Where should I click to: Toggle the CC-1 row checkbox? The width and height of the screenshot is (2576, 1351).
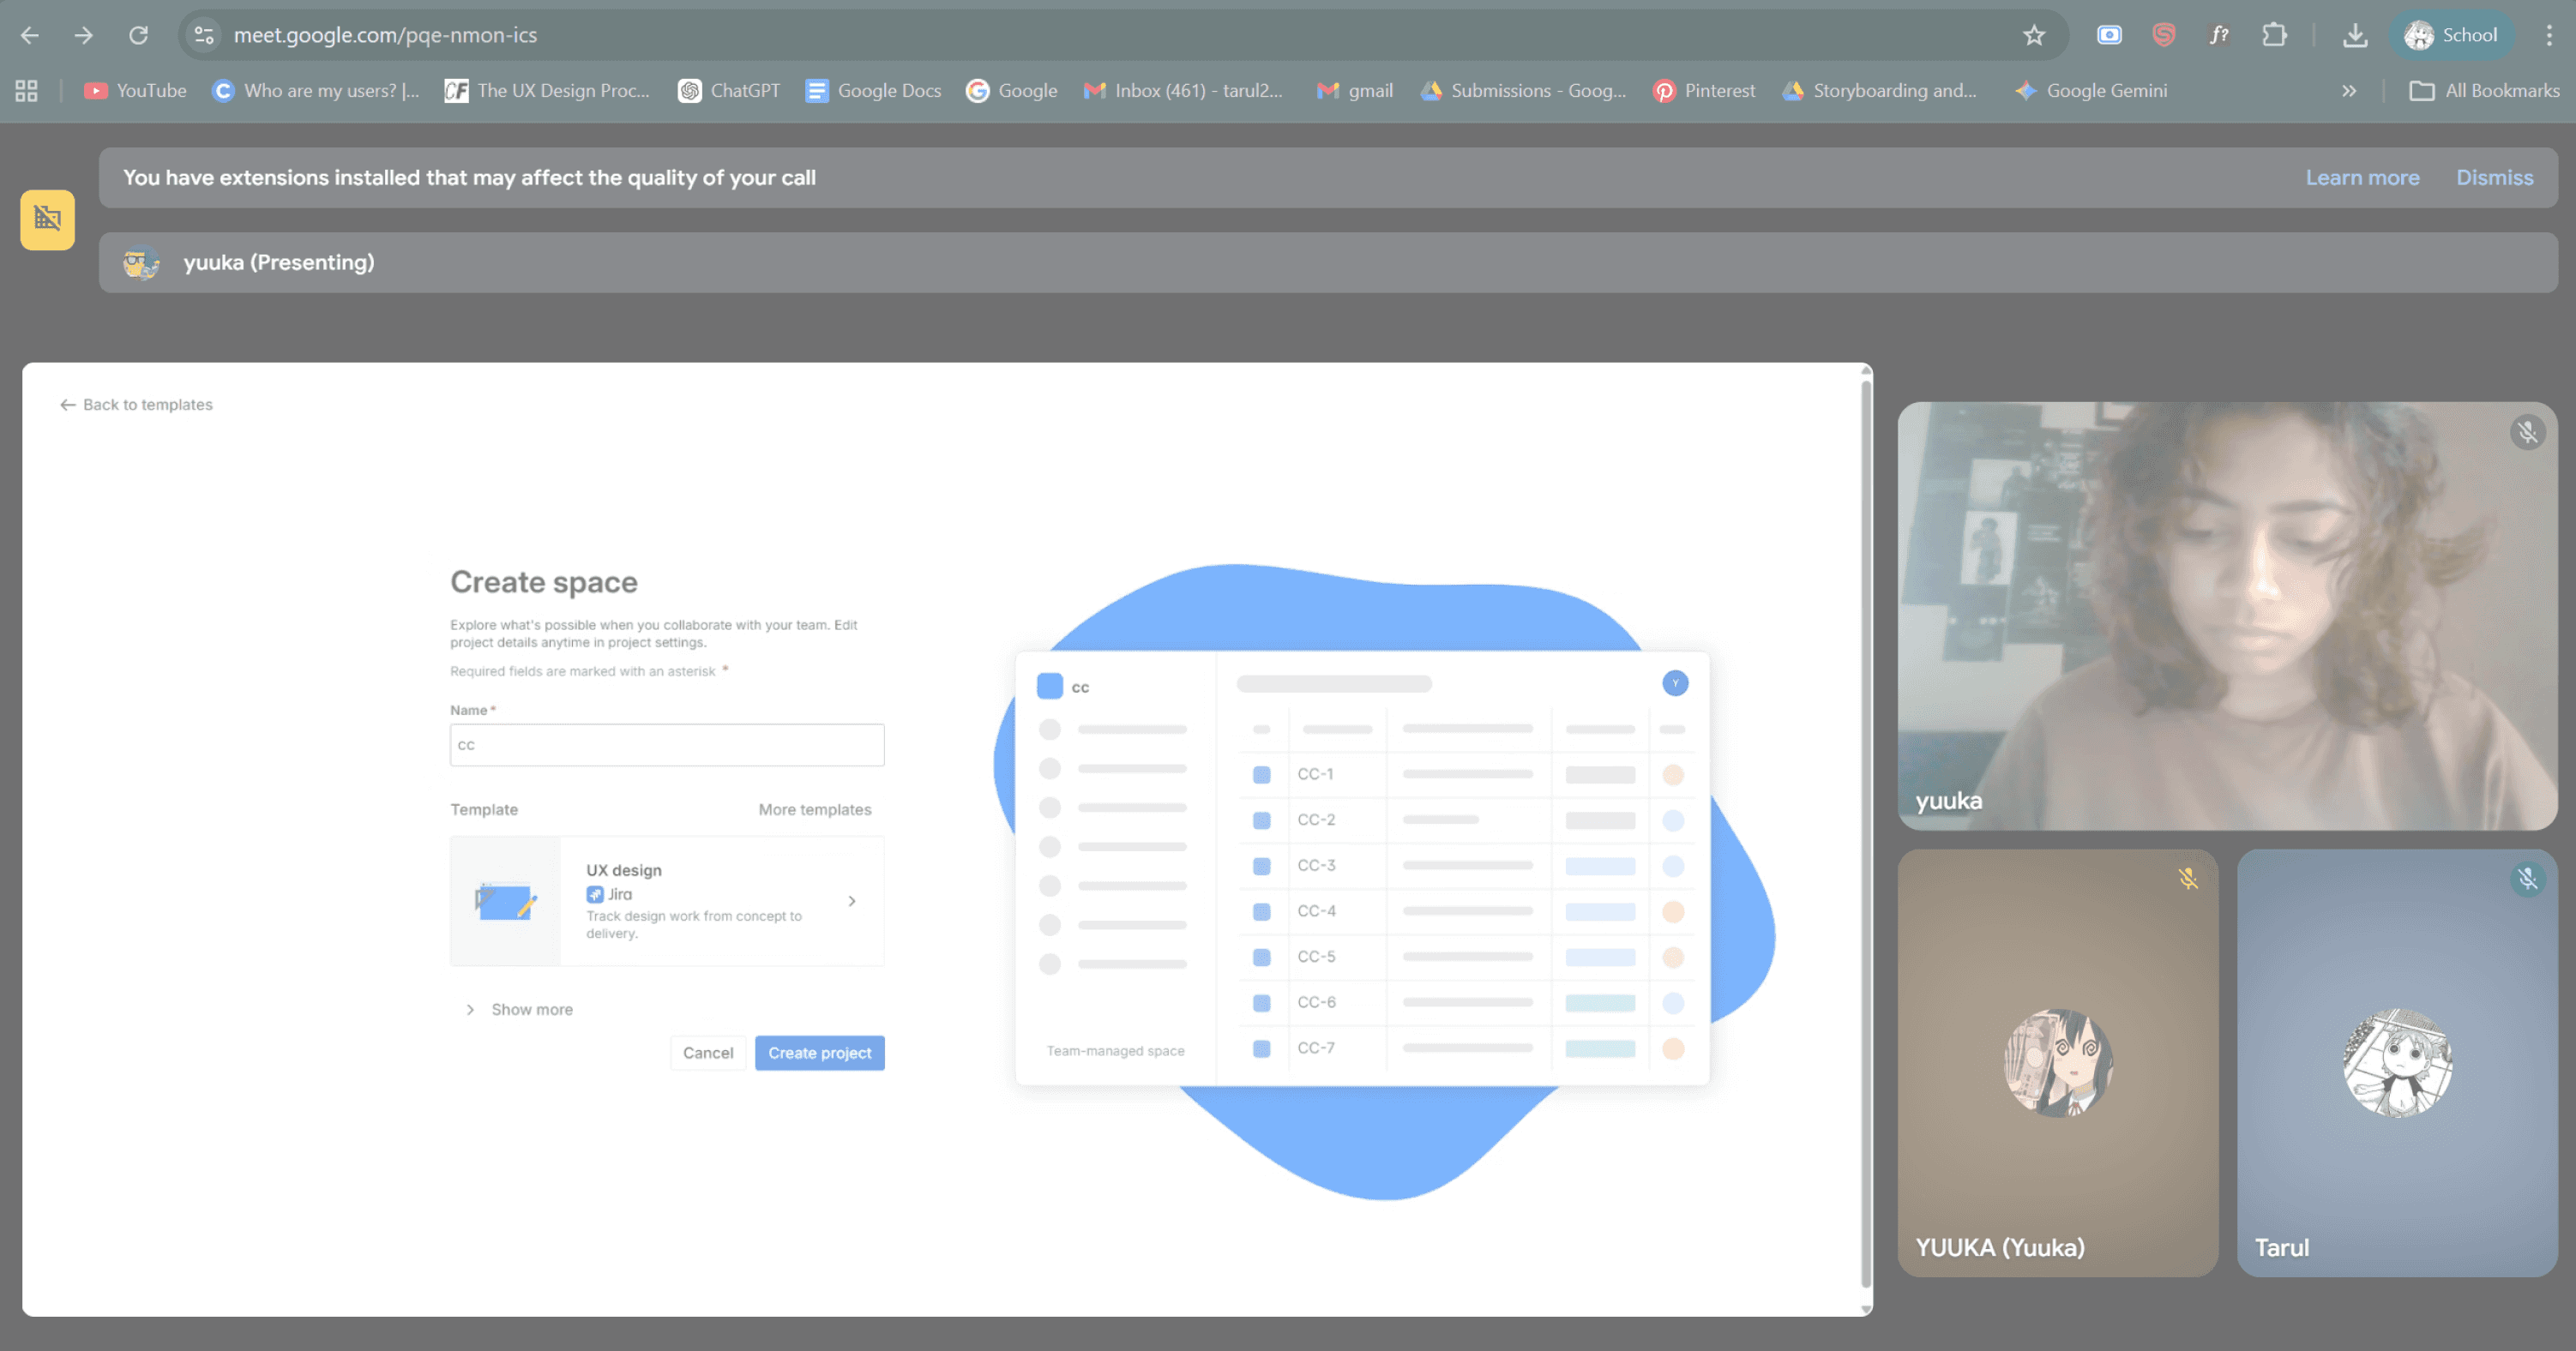(1261, 774)
